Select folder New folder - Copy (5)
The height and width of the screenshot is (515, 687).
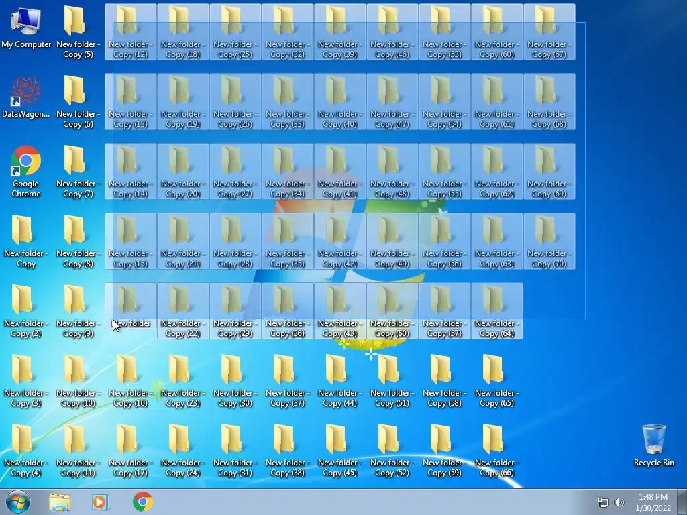[x=78, y=32]
